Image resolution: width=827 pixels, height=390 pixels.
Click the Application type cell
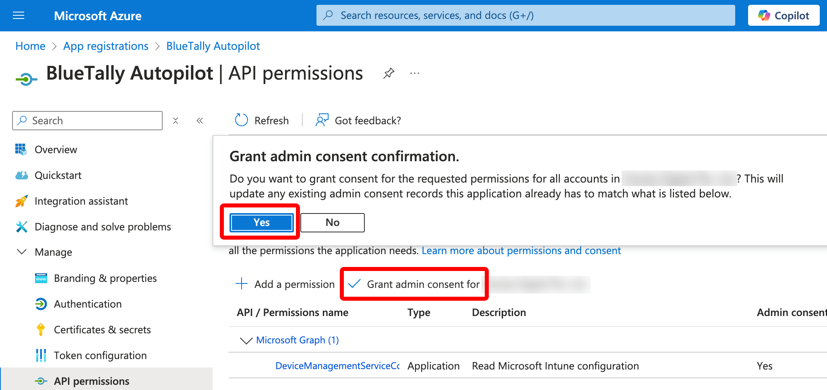[434, 366]
